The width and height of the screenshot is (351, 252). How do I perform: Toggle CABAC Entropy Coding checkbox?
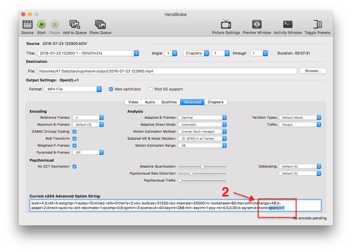tap(74, 132)
